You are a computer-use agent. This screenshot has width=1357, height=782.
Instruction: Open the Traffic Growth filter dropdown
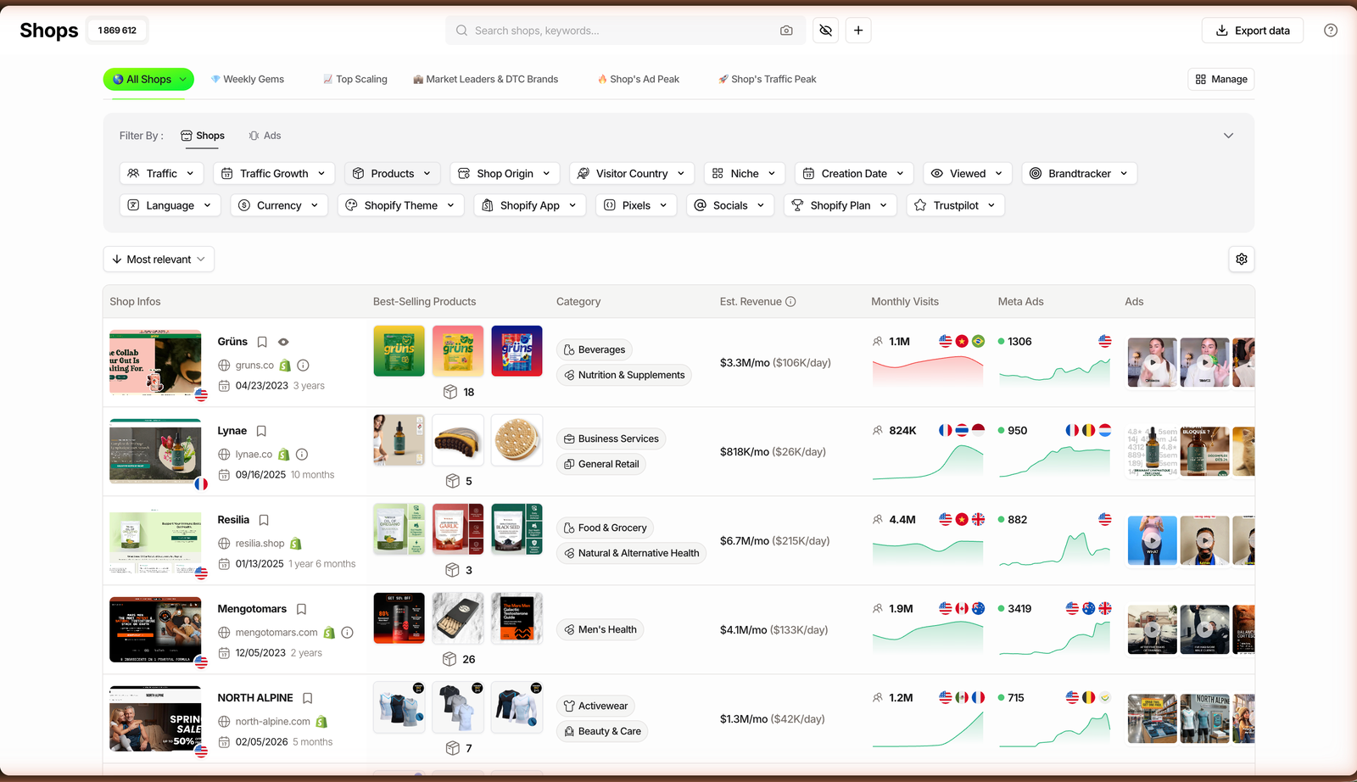tap(274, 173)
